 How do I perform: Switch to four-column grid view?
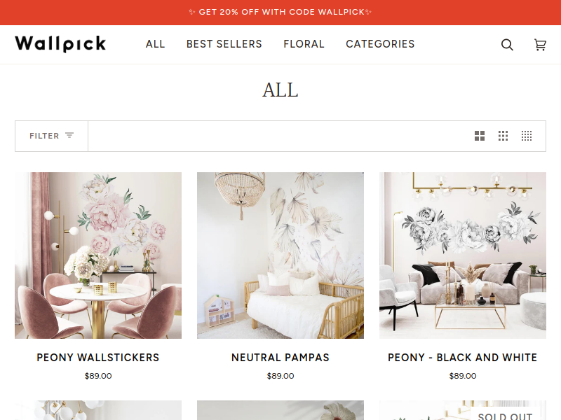tap(527, 136)
